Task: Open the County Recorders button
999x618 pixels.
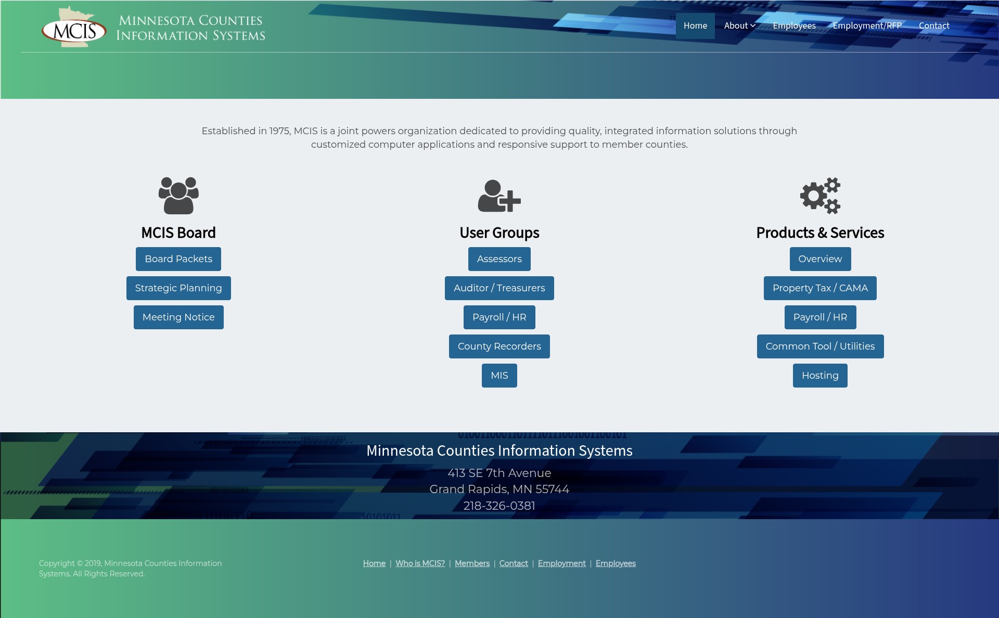Action: (x=499, y=346)
